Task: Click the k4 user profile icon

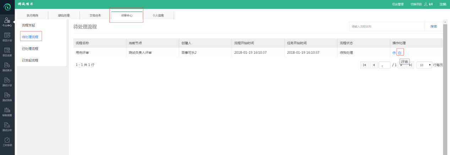Action: point(426,4)
